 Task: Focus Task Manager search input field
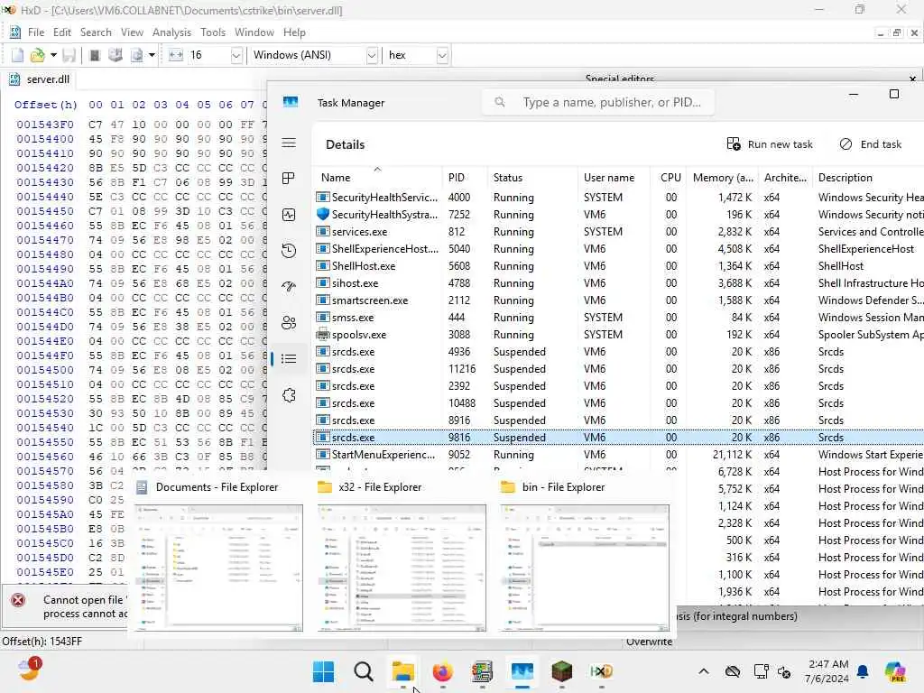pyautogui.click(x=598, y=103)
